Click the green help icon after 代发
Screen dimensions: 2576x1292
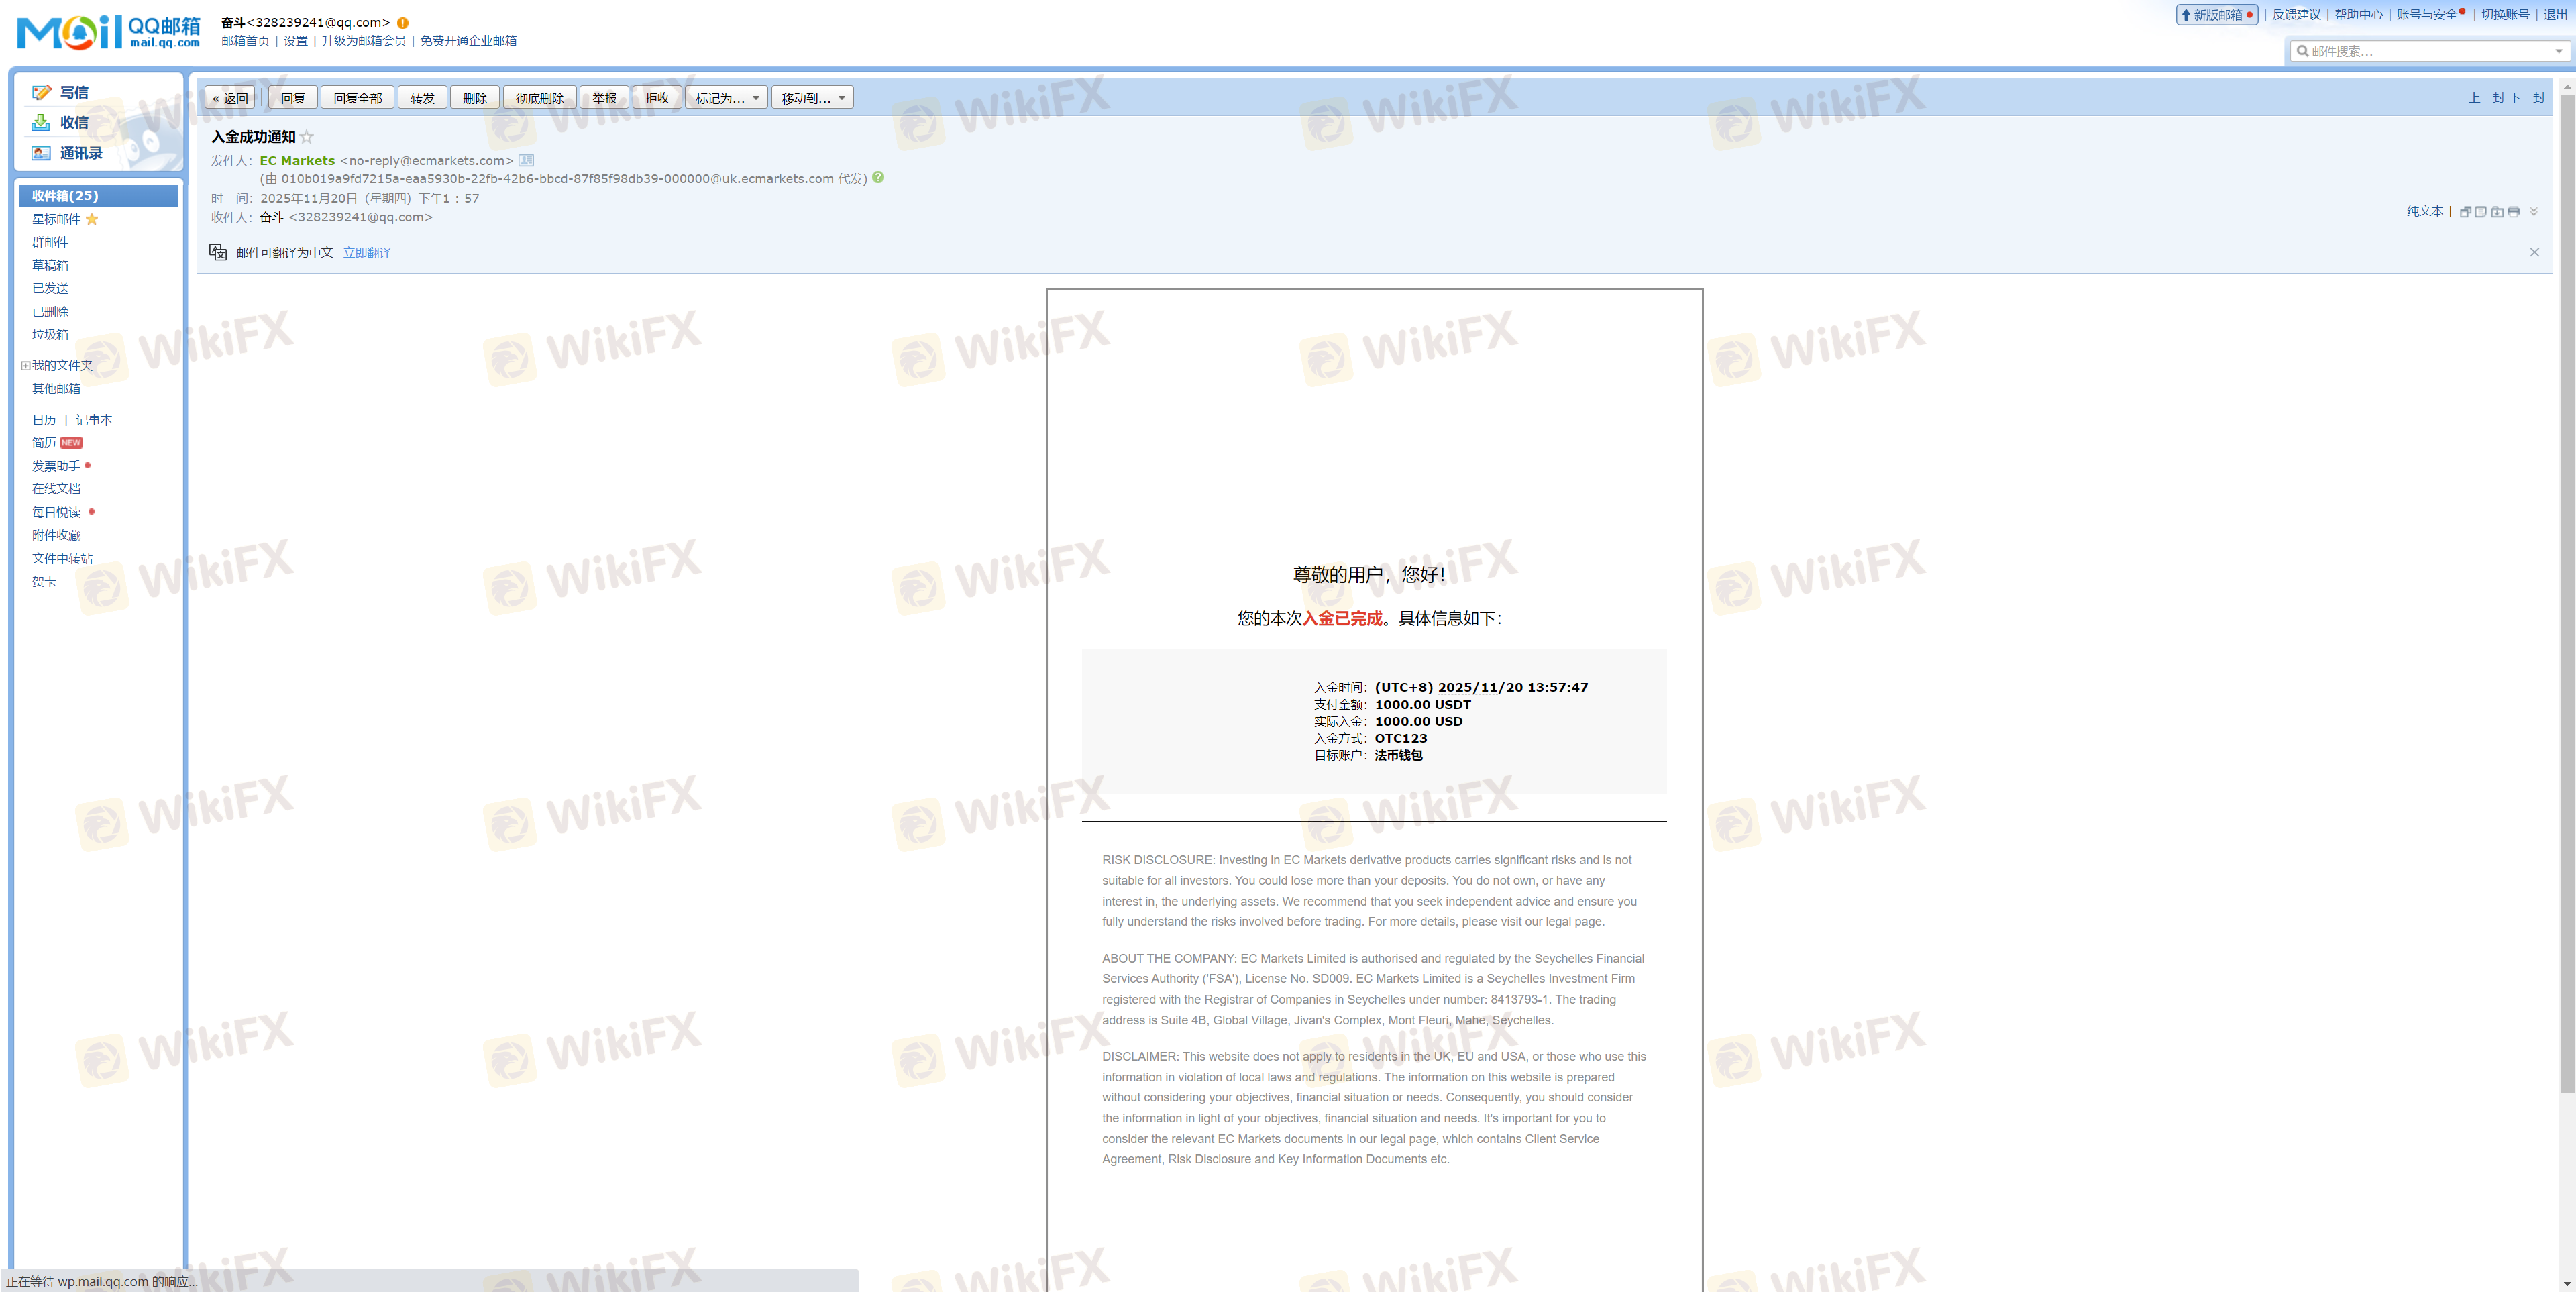click(878, 177)
